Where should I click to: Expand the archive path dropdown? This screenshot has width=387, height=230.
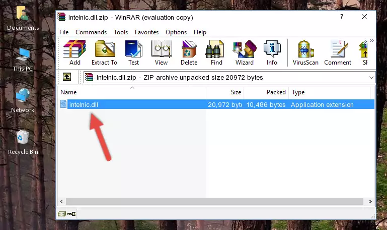[371, 77]
